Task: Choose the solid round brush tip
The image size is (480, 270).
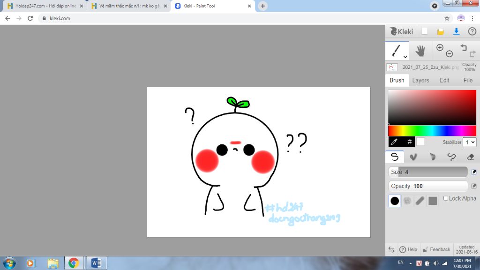Action: tap(395, 201)
